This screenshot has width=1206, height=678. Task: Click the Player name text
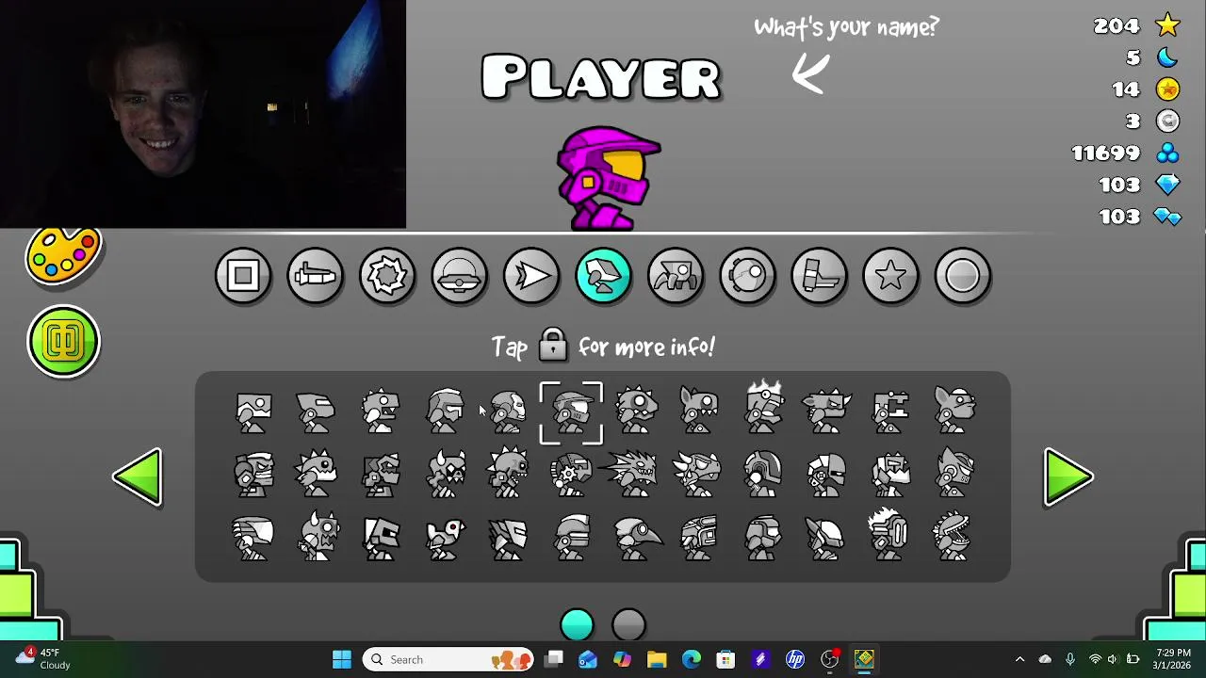(601, 77)
